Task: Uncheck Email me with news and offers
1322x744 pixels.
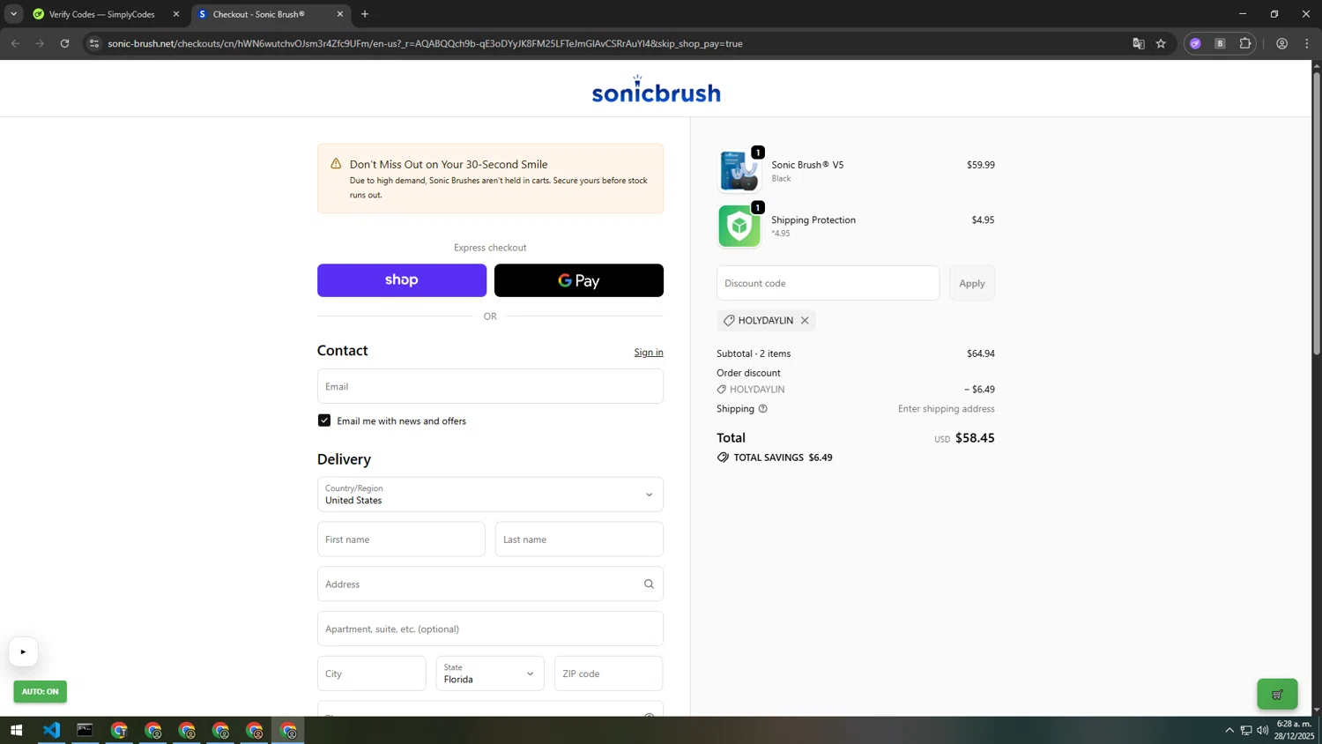Action: 324,420
